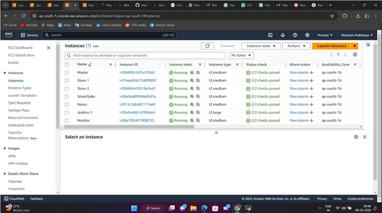Edit the Name column pencil icon

[90, 64]
